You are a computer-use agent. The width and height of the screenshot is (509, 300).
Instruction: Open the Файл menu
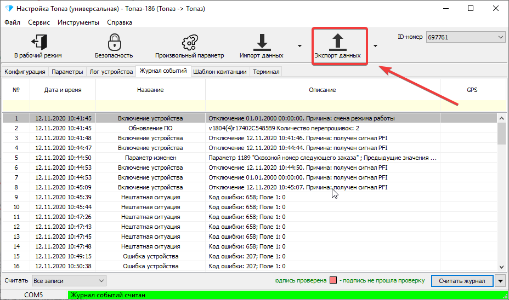click(x=12, y=22)
